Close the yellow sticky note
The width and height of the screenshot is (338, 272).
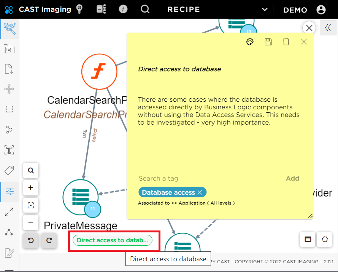[304, 42]
